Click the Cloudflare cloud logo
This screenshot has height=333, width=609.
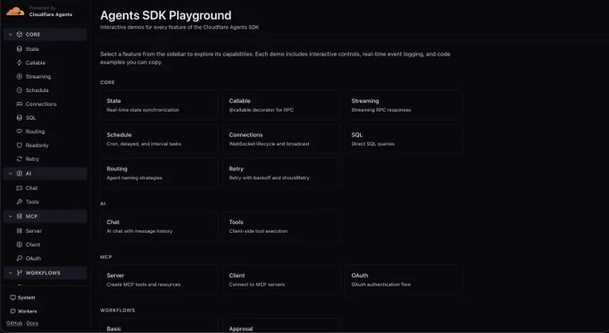click(x=15, y=12)
